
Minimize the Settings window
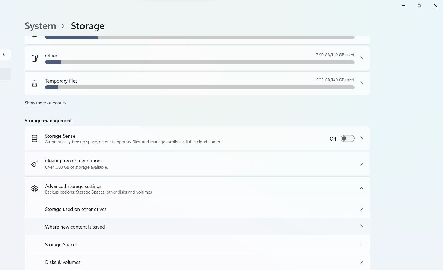click(x=403, y=5)
